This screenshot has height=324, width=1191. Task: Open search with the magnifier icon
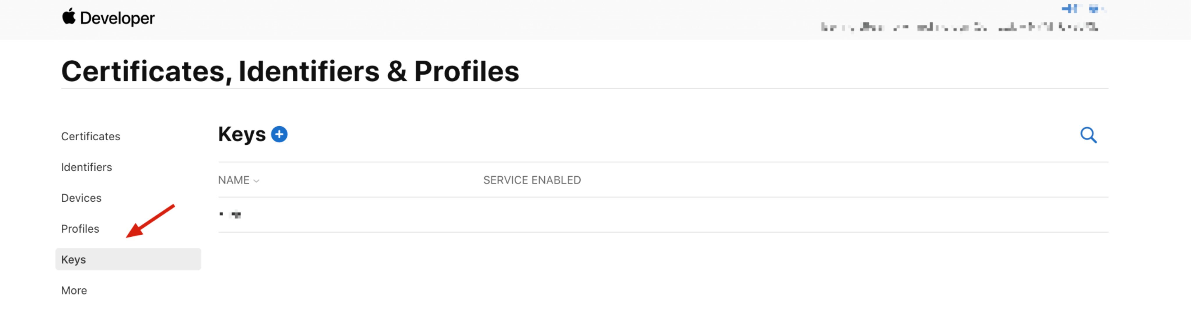click(1088, 135)
